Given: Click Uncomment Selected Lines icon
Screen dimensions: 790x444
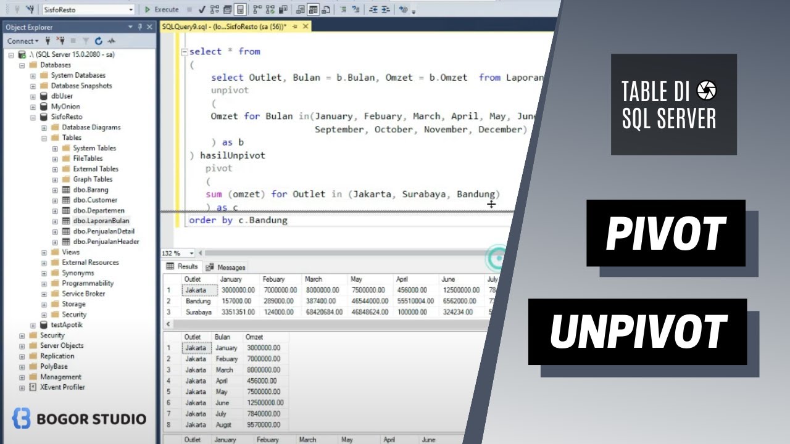Looking at the screenshot, I should coord(356,9).
